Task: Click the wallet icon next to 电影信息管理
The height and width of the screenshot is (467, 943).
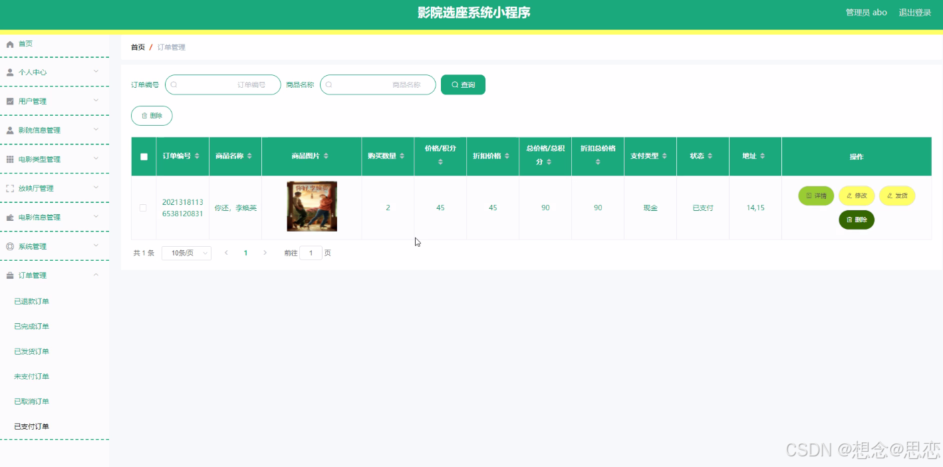Action: click(10, 218)
